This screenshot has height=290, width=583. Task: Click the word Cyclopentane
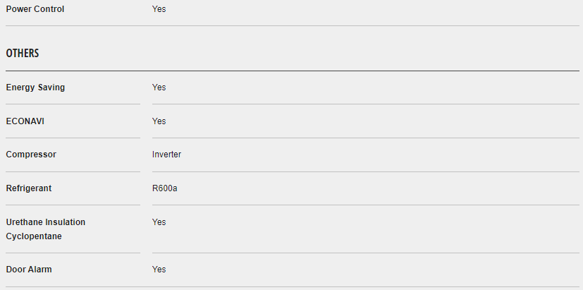[34, 236]
